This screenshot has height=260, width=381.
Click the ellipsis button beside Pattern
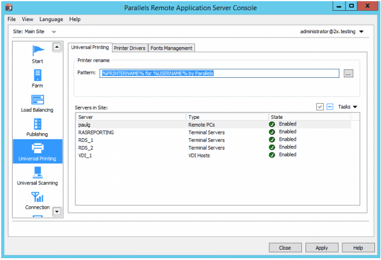click(348, 74)
